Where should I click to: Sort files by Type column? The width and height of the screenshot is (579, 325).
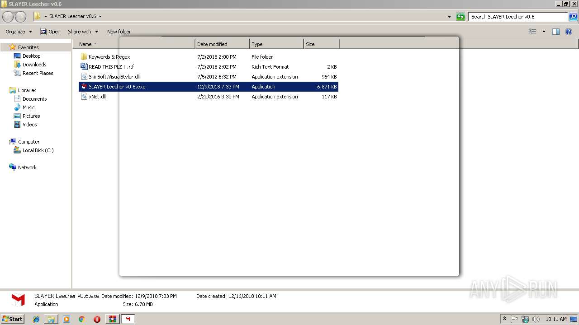point(276,44)
